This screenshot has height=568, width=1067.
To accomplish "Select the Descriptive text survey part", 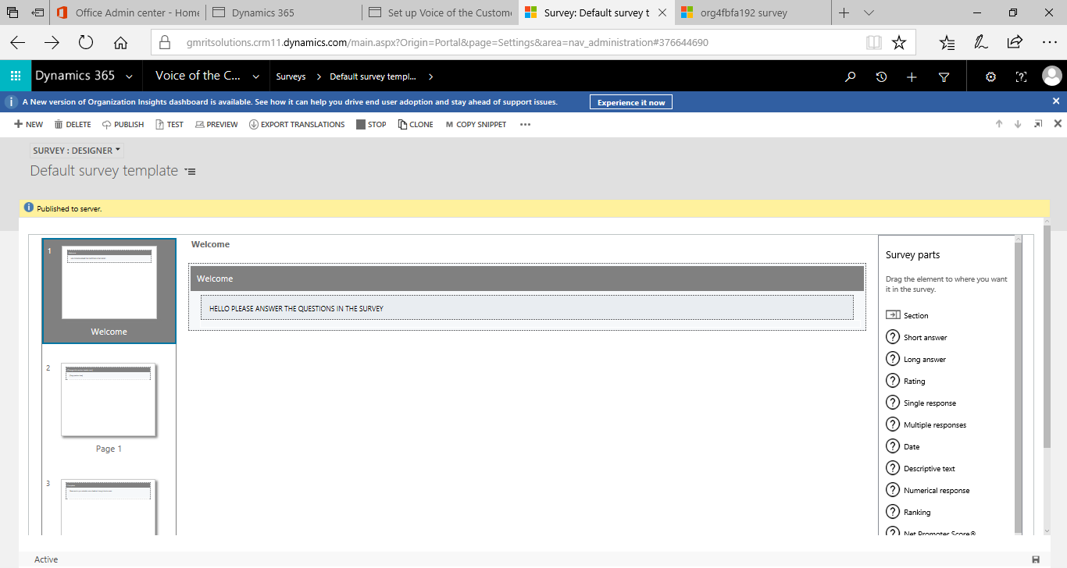I will click(x=920, y=468).
